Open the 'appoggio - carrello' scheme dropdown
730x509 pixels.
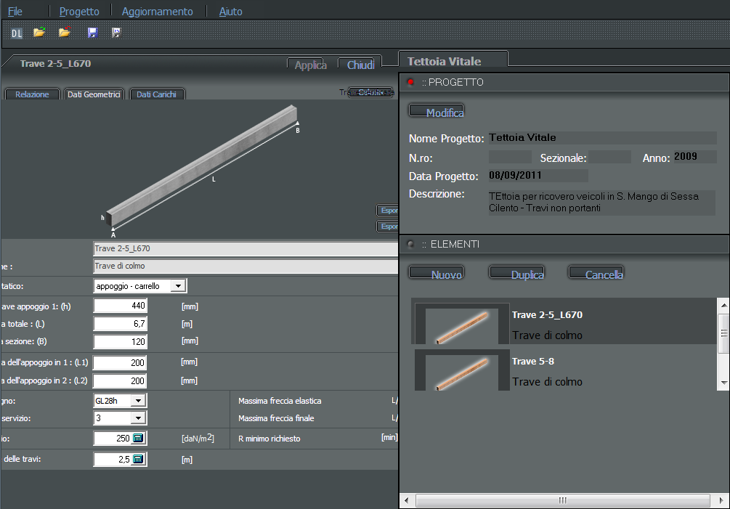140,285
